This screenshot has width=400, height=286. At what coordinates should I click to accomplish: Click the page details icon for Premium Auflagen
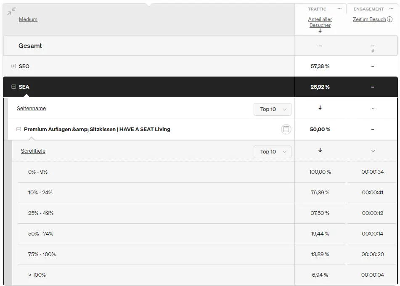(x=286, y=130)
